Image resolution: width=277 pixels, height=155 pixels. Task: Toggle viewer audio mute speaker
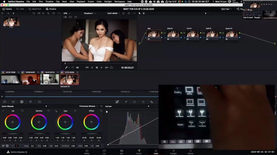[77, 68]
